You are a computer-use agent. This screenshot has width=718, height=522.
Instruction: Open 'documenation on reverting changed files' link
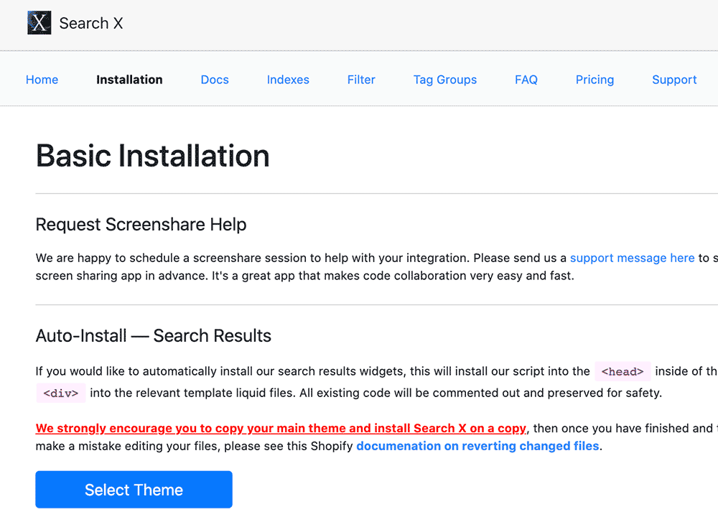[x=477, y=446]
